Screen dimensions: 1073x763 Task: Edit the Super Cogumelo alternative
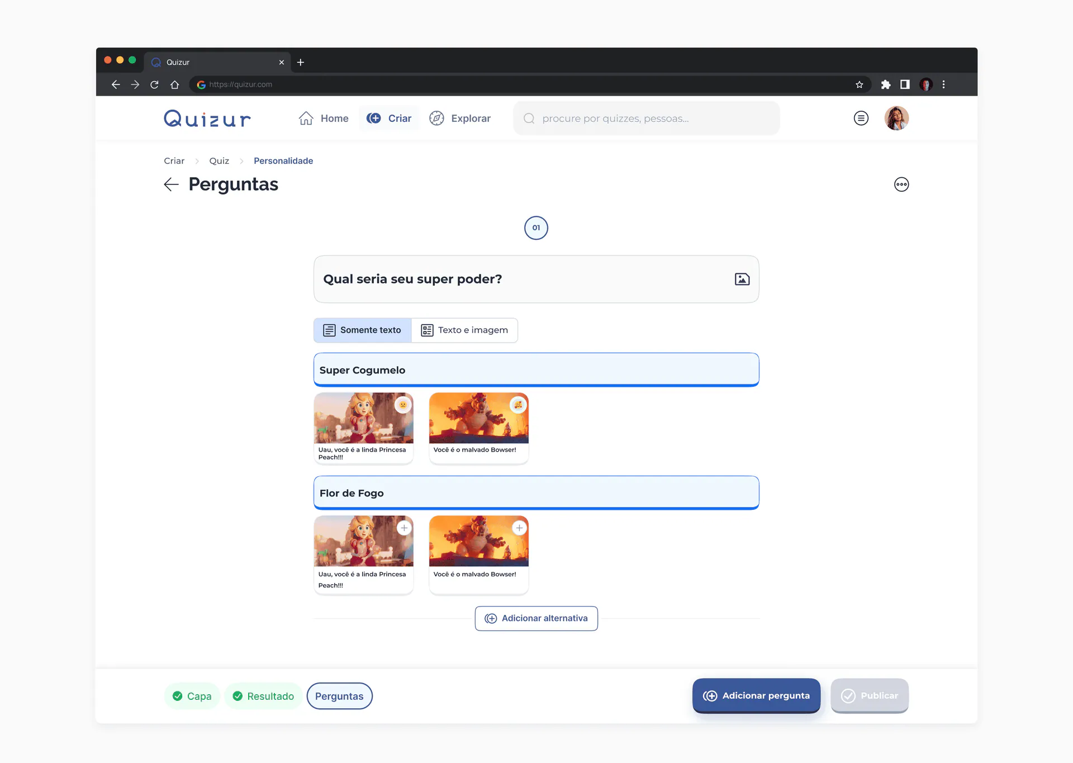[536, 369]
